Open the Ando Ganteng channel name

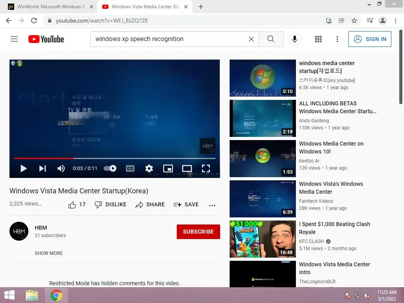point(314,121)
